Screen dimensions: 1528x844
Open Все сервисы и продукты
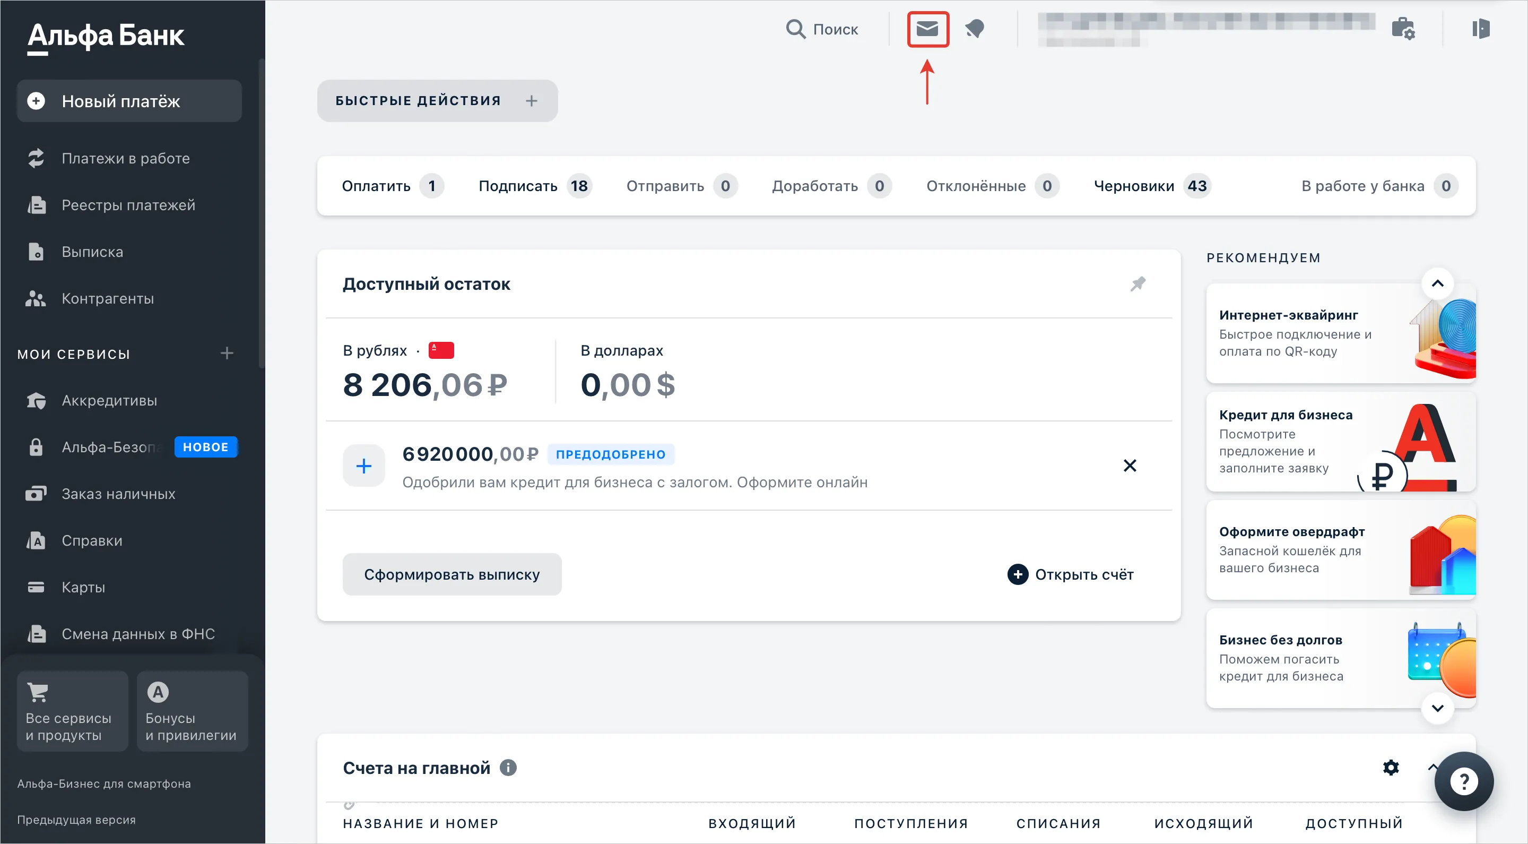(x=73, y=712)
